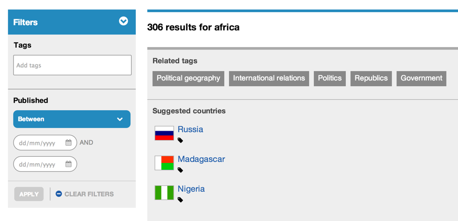The width and height of the screenshot is (458, 221).
Task: Click the second date input field
Action: click(x=40, y=164)
